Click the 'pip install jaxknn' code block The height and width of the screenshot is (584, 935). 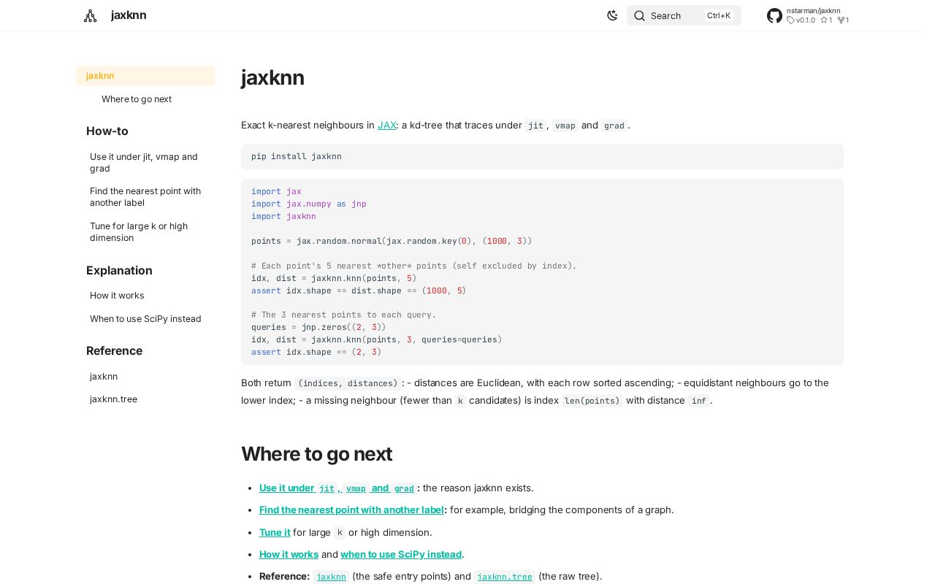pos(542,156)
